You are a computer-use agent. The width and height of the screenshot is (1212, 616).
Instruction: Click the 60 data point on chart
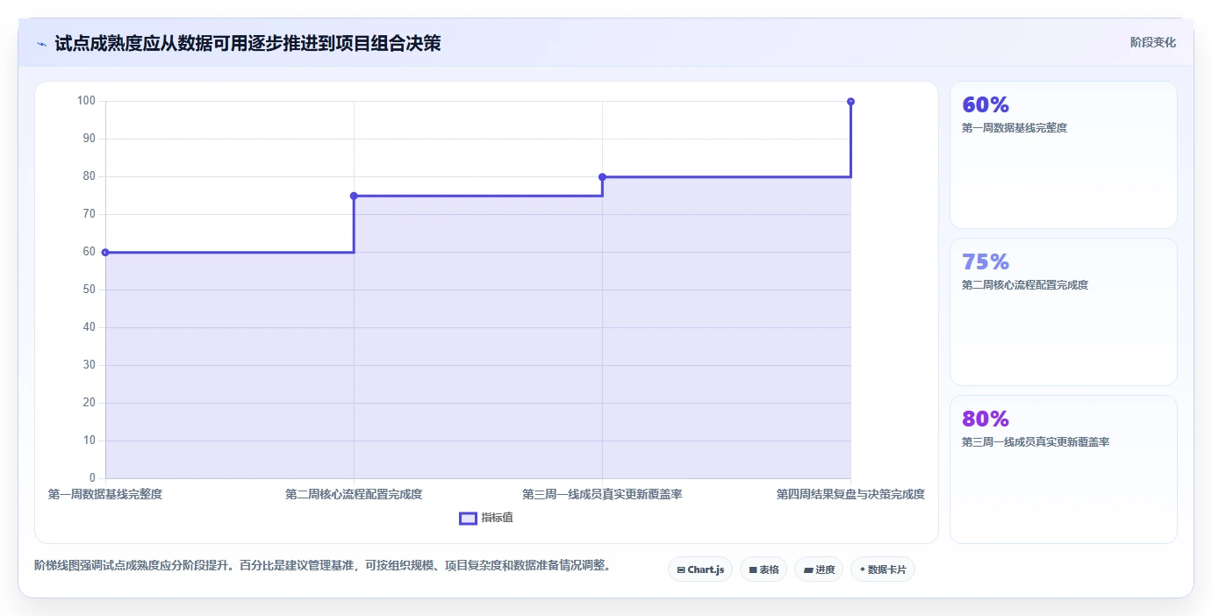pos(105,252)
